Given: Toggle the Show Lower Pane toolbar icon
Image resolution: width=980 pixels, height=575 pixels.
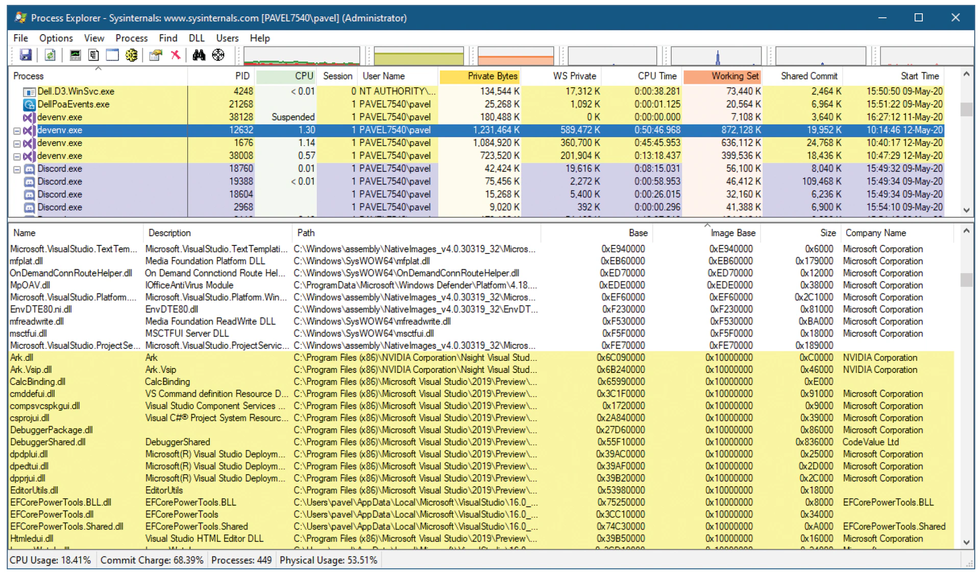Looking at the screenshot, I should tap(112, 55).
